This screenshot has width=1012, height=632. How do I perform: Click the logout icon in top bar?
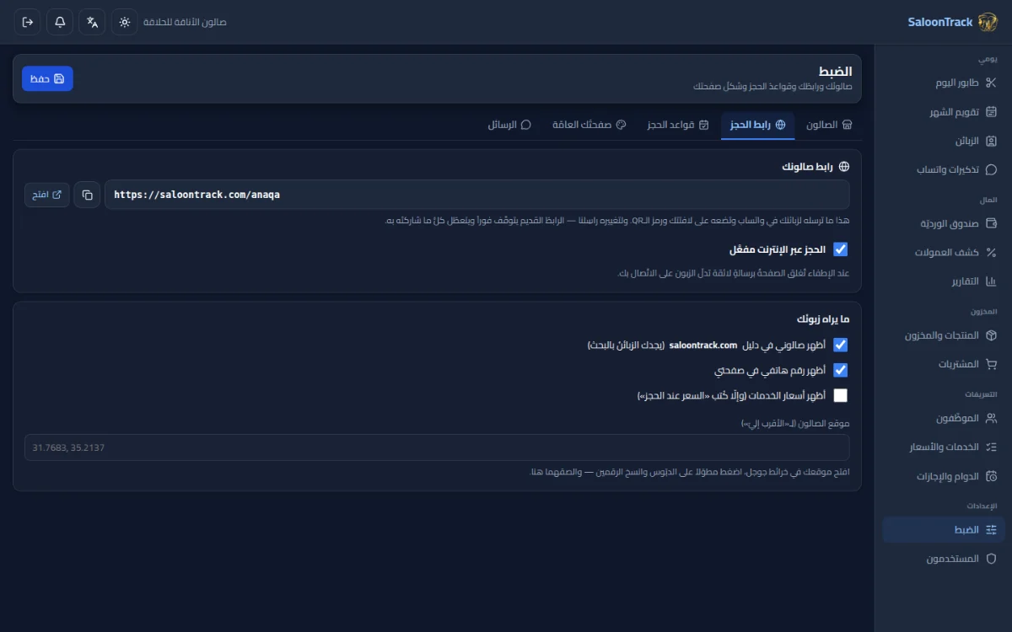point(28,22)
